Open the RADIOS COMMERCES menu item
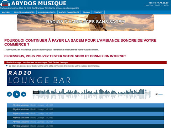171x128 pixels. click(x=69, y=12)
